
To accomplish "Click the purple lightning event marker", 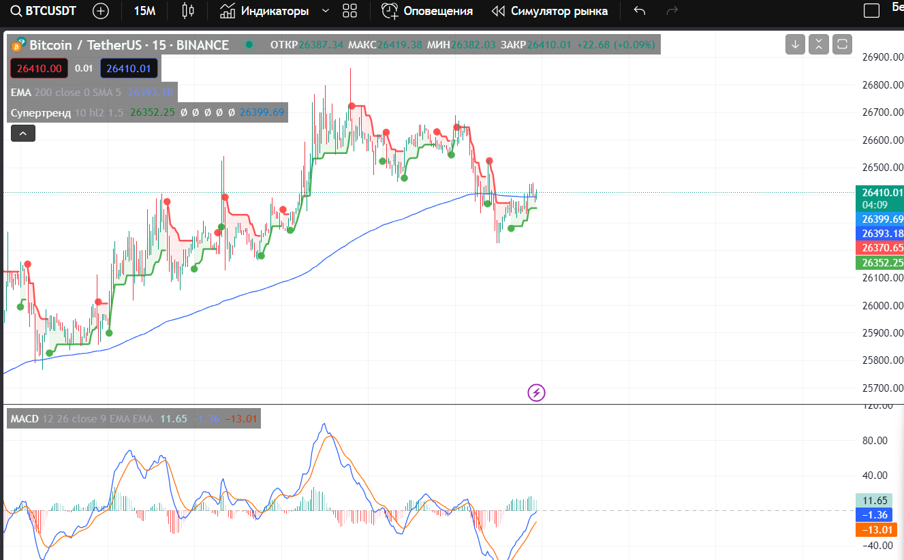I will (x=537, y=392).
